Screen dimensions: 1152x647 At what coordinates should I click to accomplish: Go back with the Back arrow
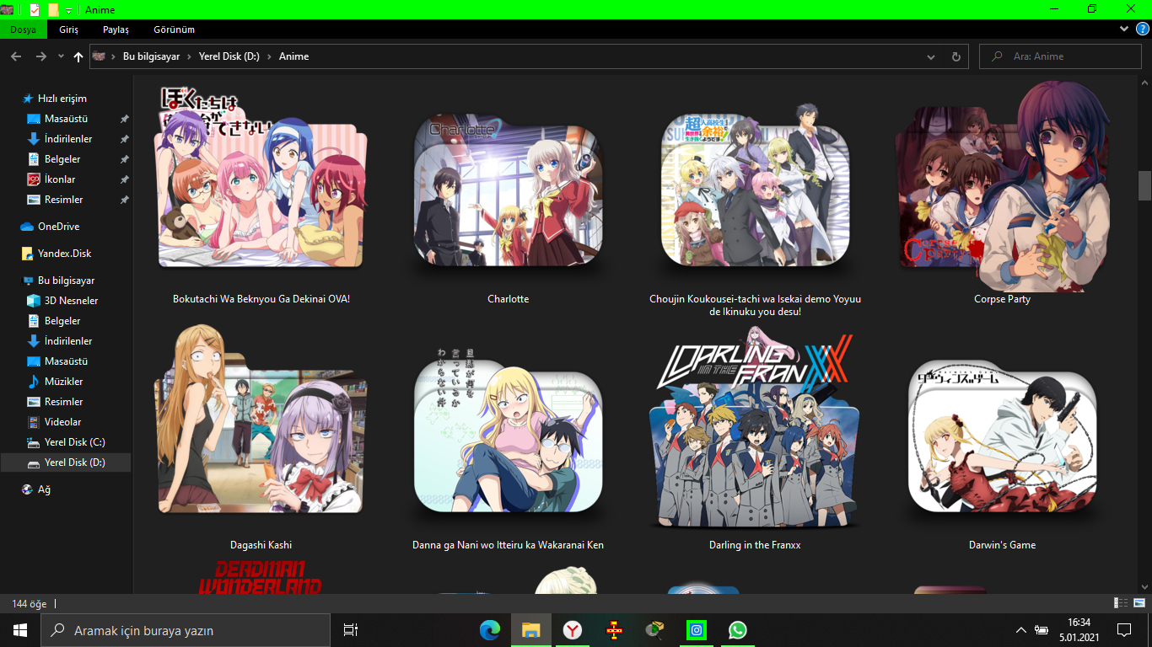point(16,56)
